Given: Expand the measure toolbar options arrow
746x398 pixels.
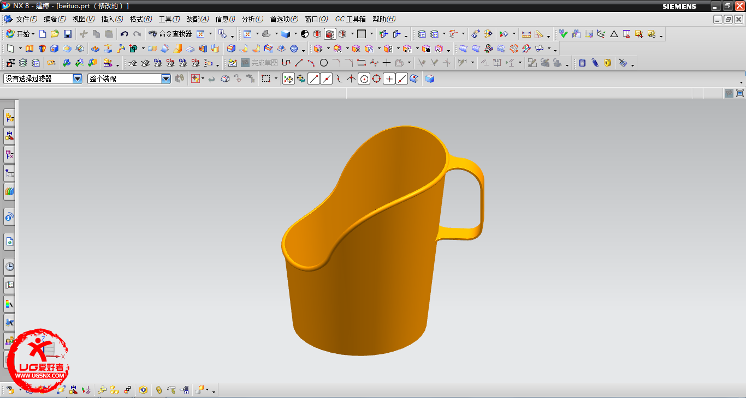Looking at the screenshot, I should 548,35.
